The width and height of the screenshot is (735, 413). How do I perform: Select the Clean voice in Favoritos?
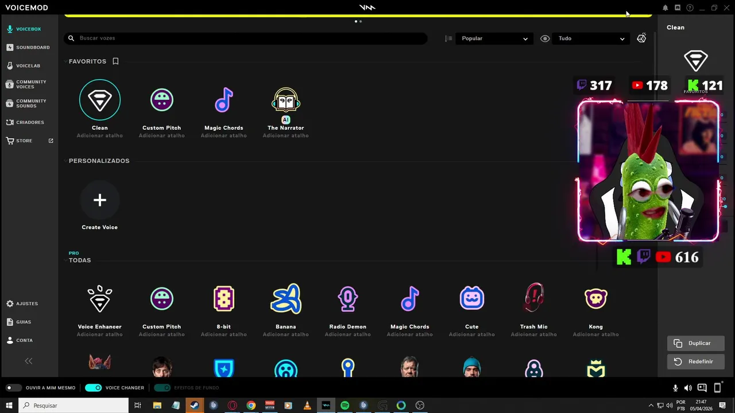[x=100, y=100]
